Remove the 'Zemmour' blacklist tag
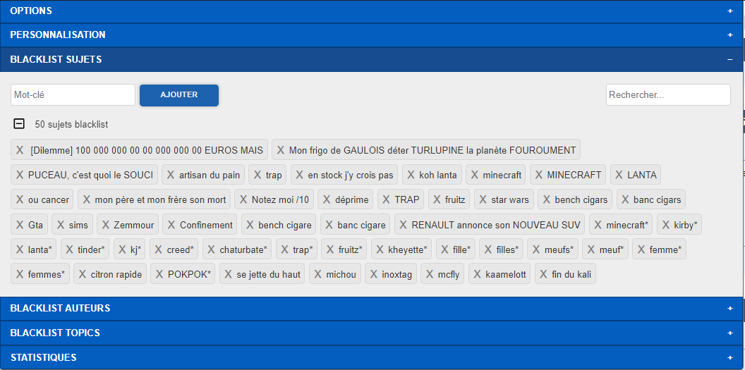 coord(106,225)
